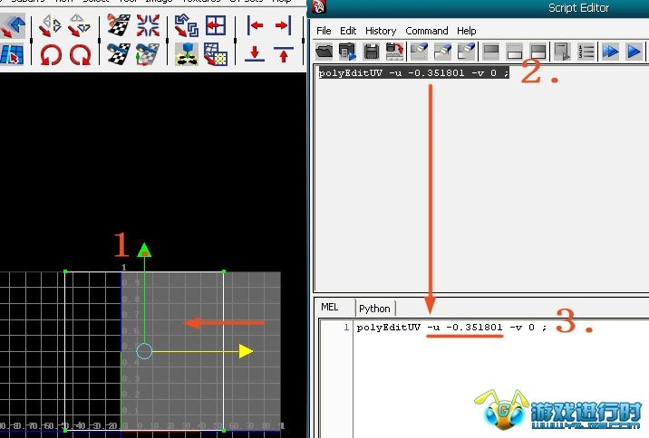Click the checkered move-and-sew icon with green arrow

(148, 54)
